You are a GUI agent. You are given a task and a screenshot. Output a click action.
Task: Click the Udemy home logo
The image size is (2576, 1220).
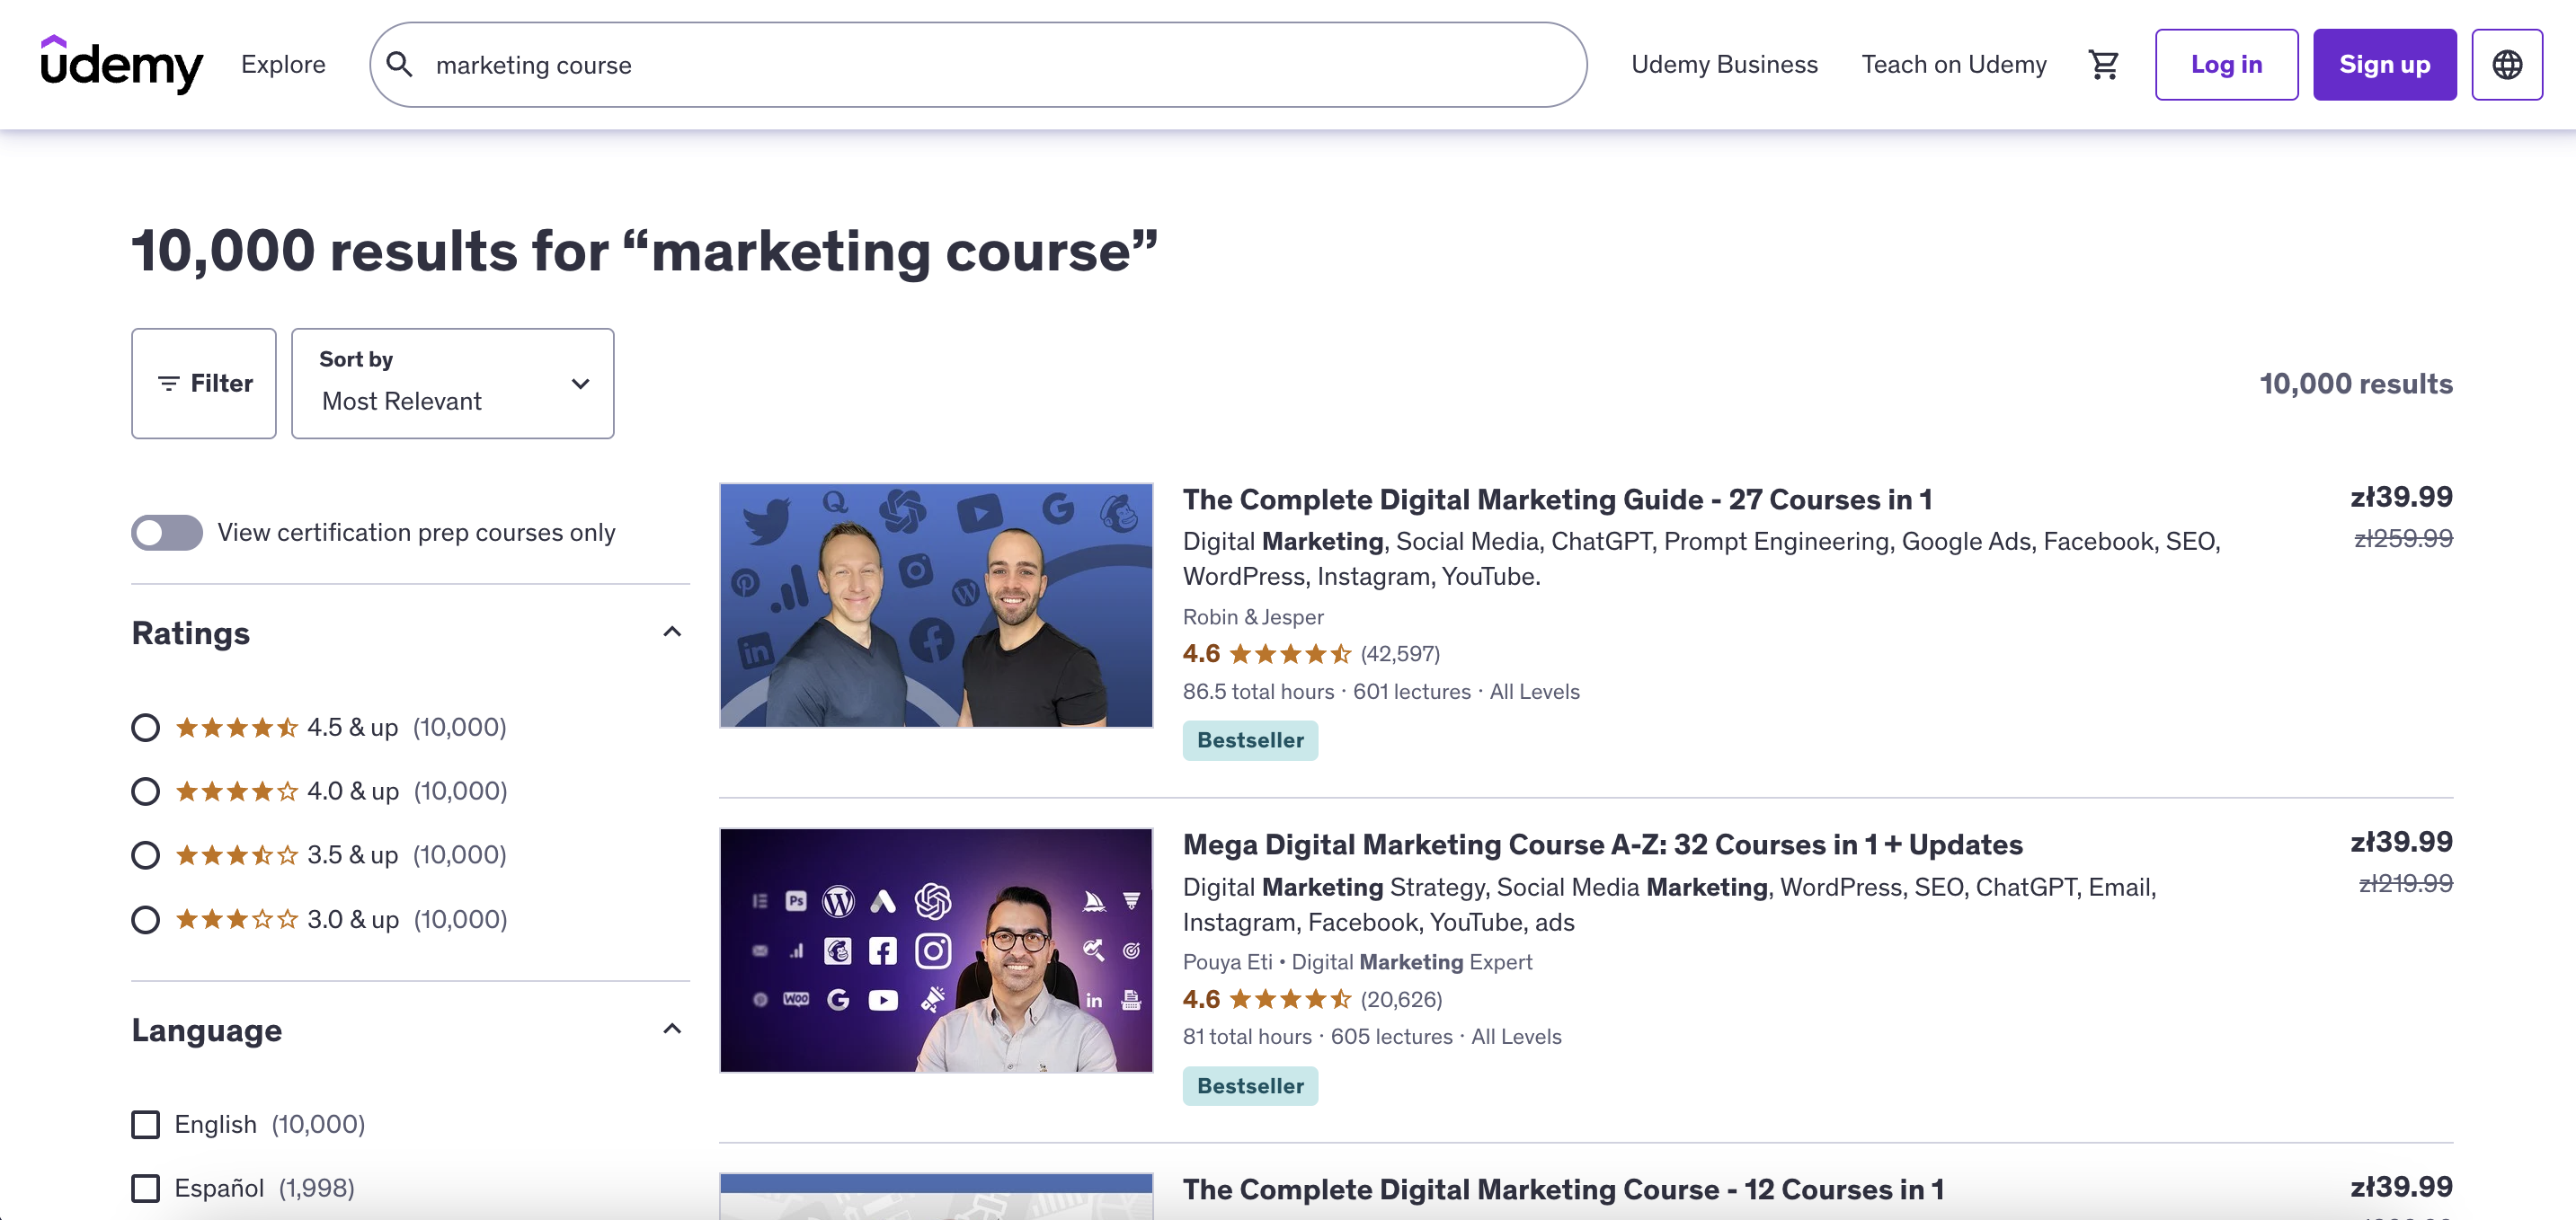122,64
